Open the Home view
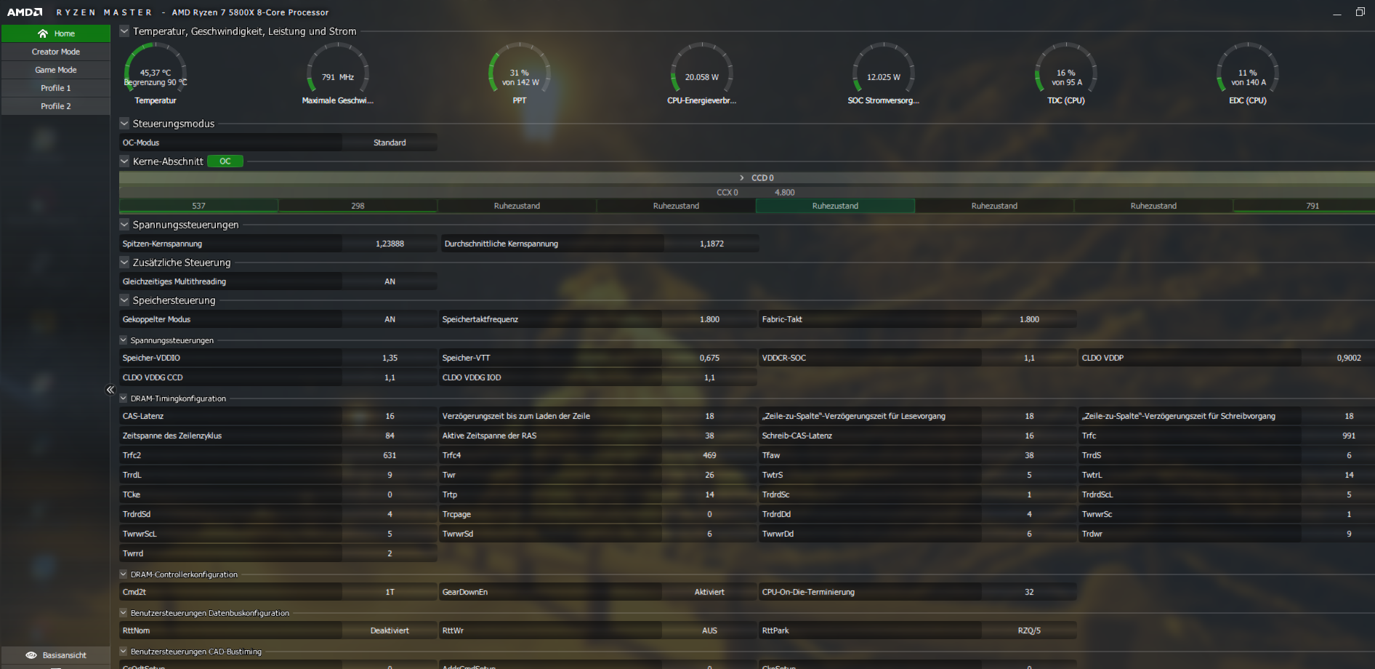Viewport: 1375px width, 669px height. pos(56,33)
